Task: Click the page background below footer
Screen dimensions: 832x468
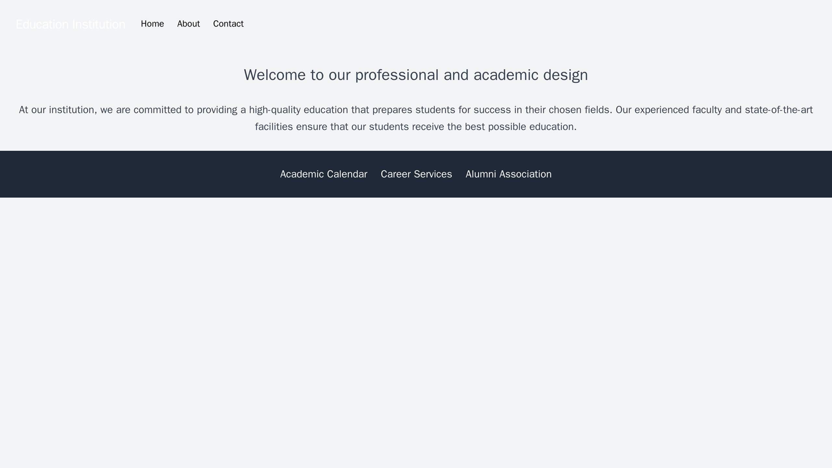Action: (416, 317)
